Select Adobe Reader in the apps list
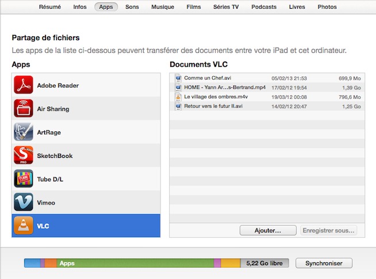 (x=86, y=85)
